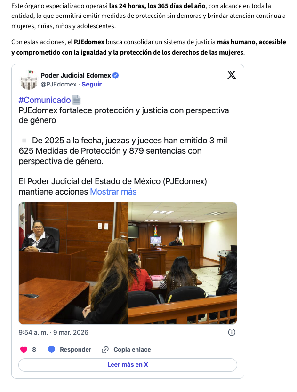Image resolution: width=297 pixels, height=392 pixels.
Task: Open the judge photo on the left
Action: point(73,263)
